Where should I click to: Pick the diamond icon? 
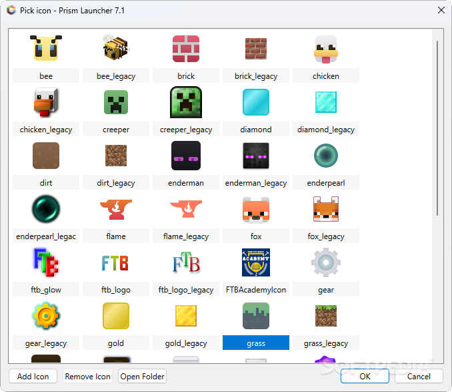(x=256, y=102)
